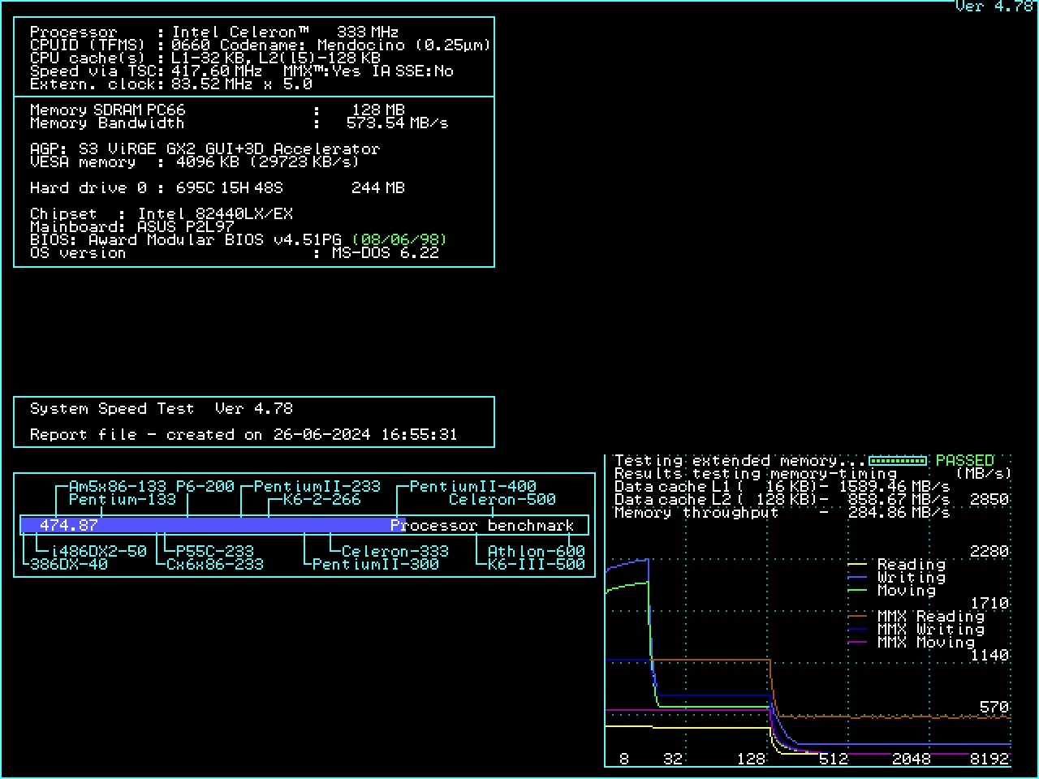
Task: Click the 'PentiumII-400' reference label
Action: 473,487
